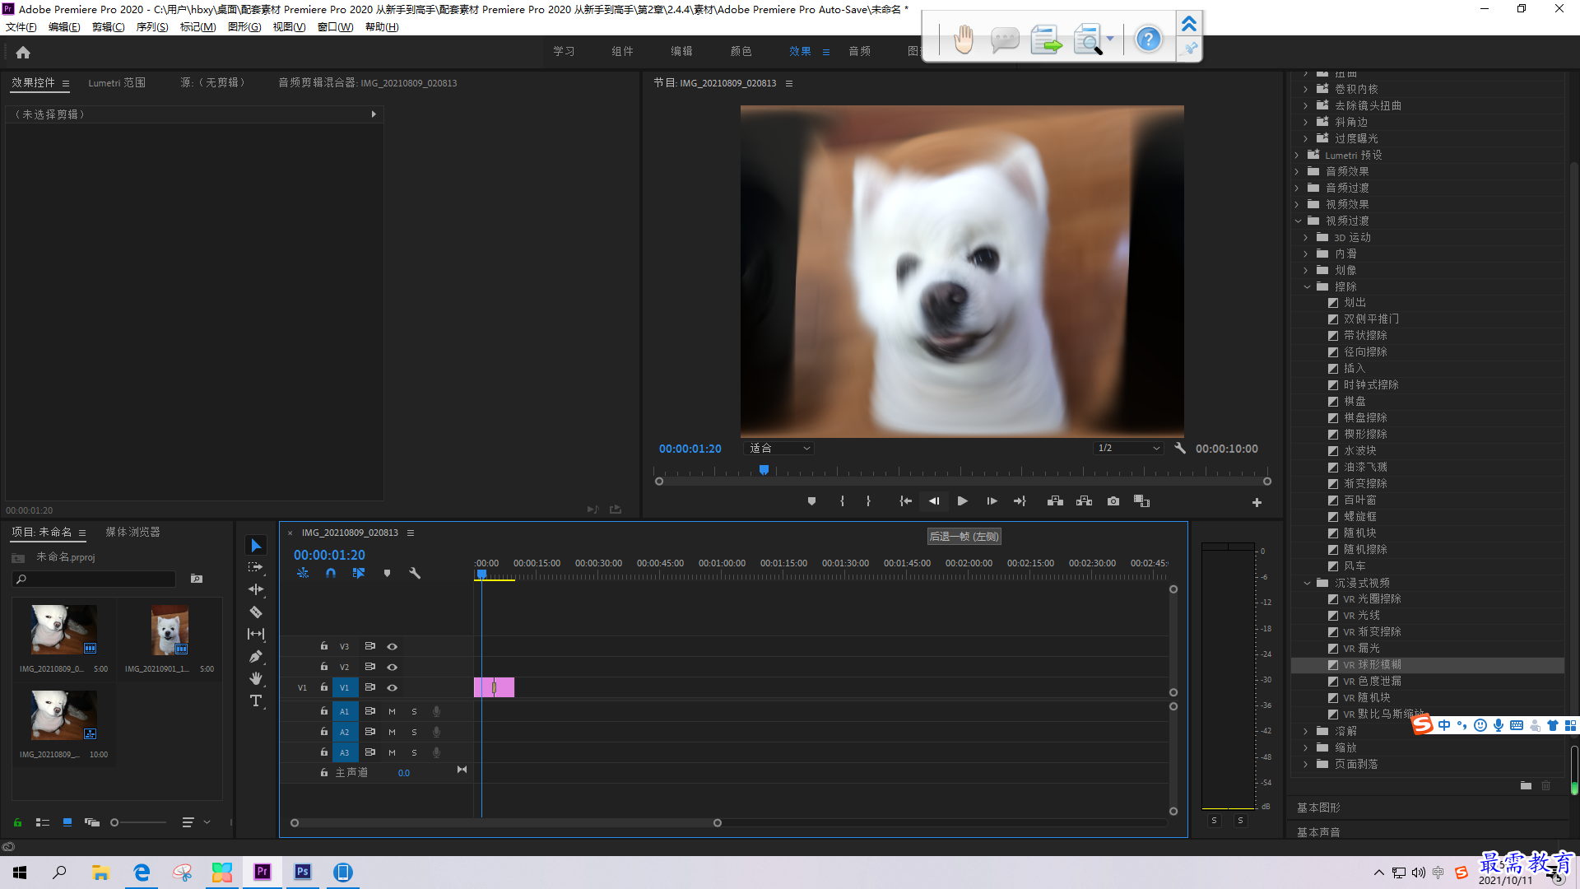Toggle Snap in timeline magnet icon

pos(331,573)
